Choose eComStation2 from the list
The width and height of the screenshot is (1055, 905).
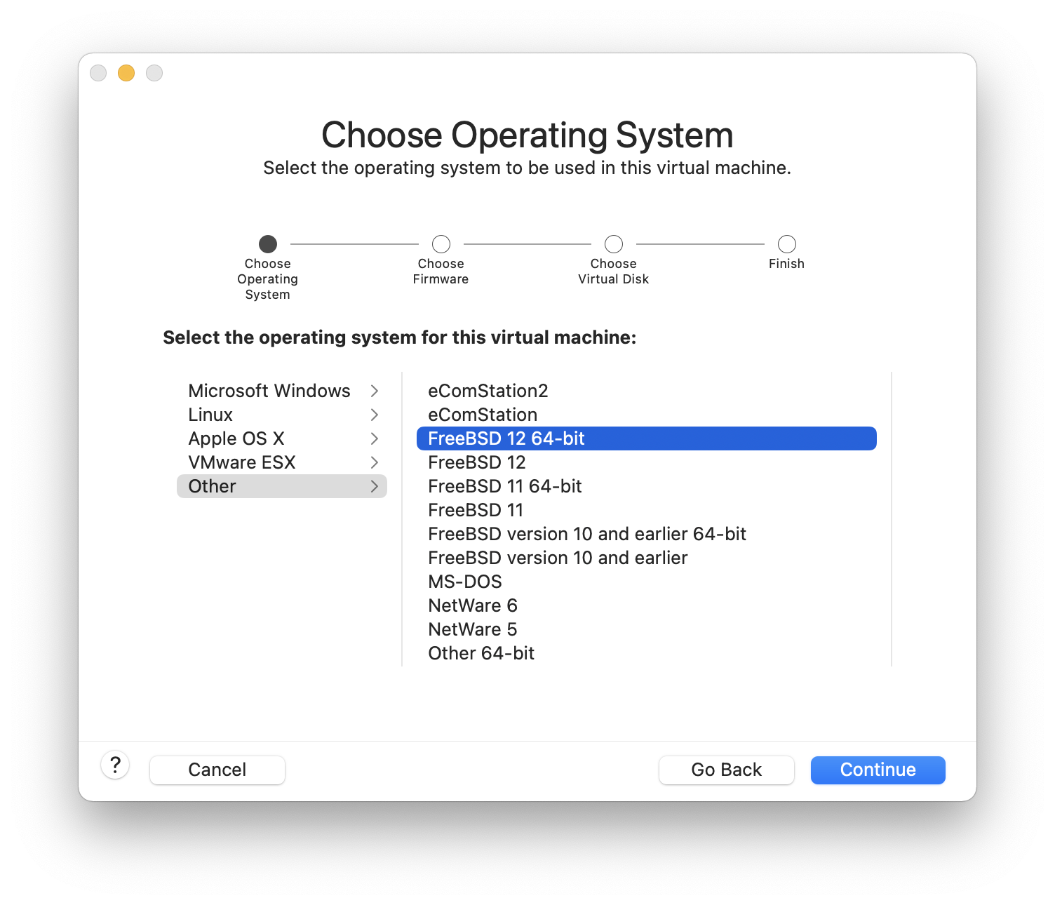pos(488,391)
